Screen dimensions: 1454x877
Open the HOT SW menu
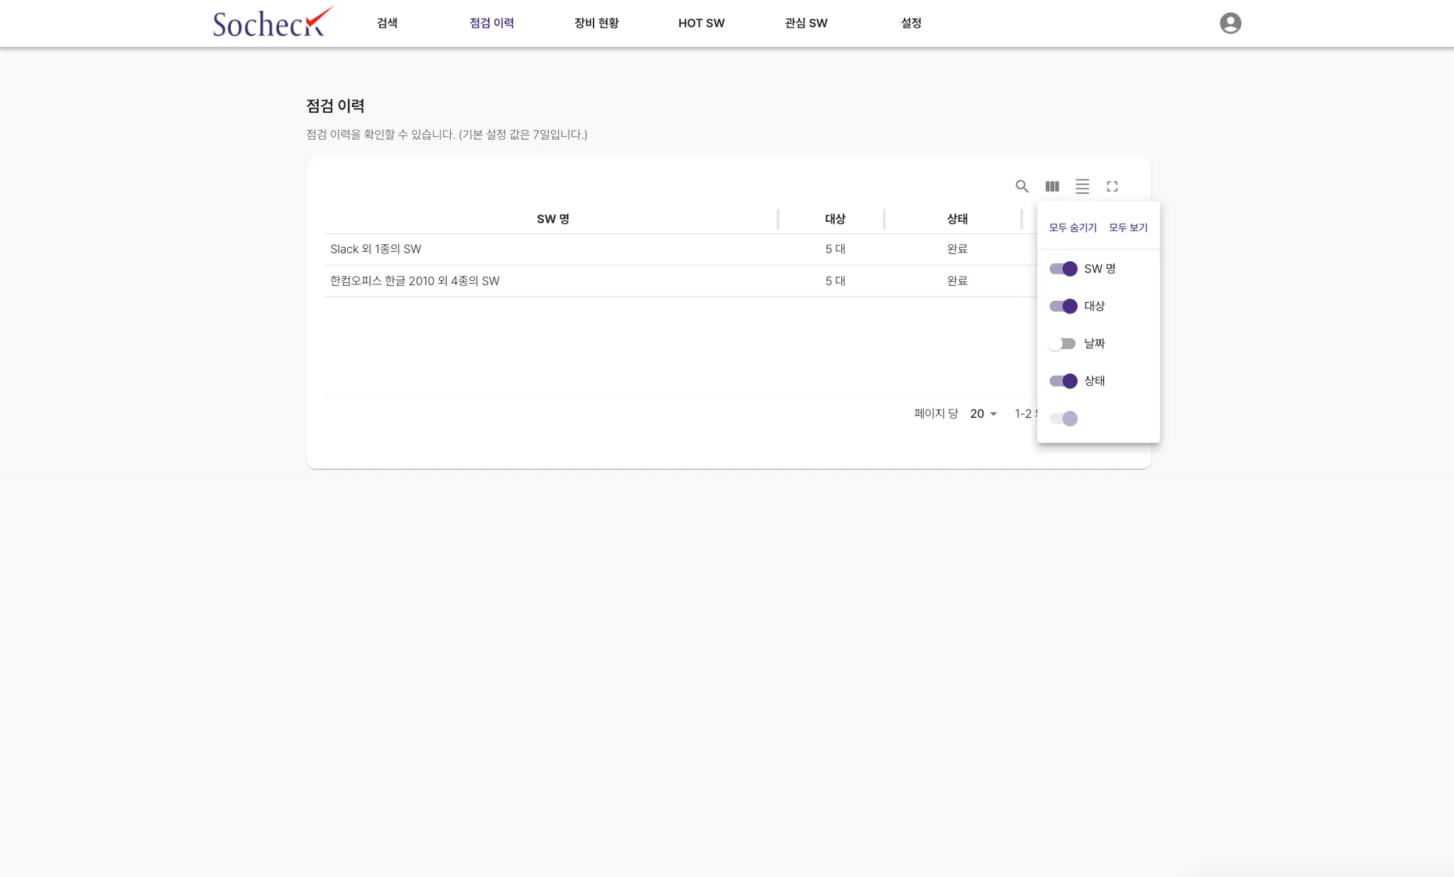click(701, 23)
